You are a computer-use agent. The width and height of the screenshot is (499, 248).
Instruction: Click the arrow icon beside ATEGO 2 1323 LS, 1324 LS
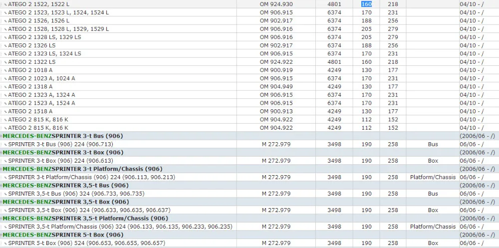click(x=5, y=54)
